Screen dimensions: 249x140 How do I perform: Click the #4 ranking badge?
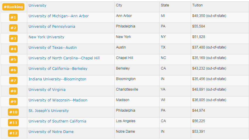click(x=13, y=49)
